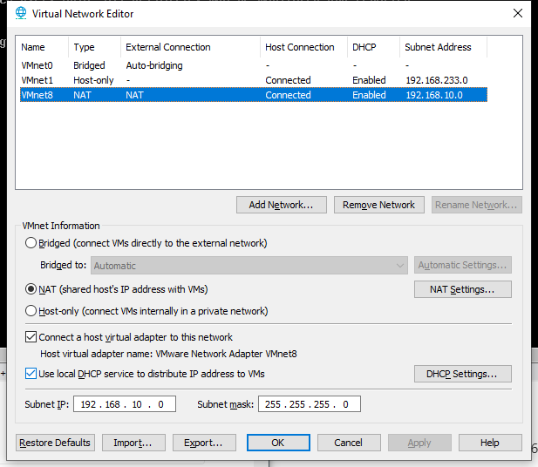Click the Subnet IP input field
The width and height of the screenshot is (538, 467).
[125, 404]
